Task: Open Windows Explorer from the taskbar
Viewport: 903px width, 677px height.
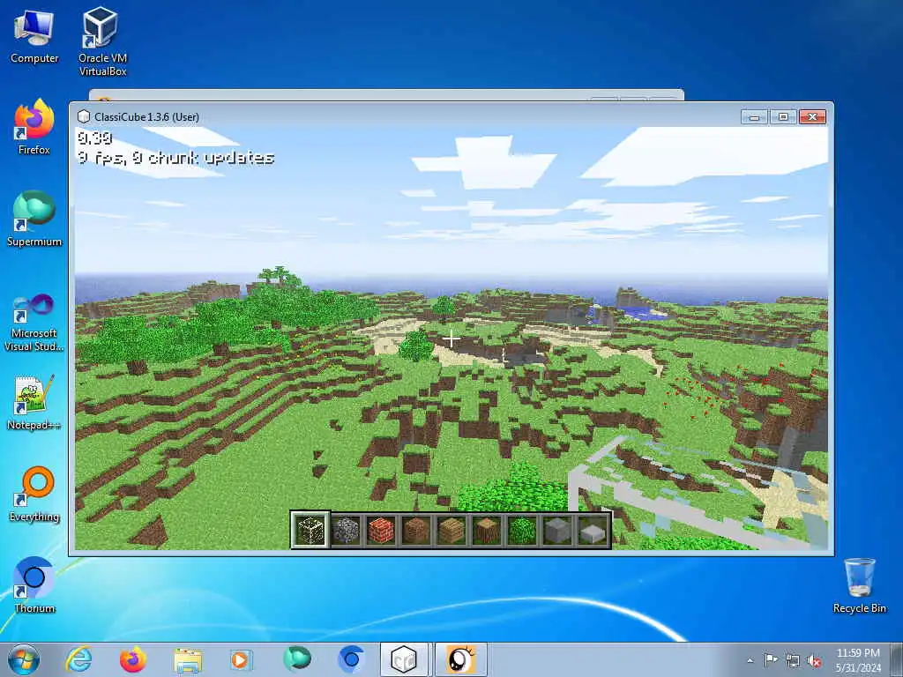Action: [188, 659]
